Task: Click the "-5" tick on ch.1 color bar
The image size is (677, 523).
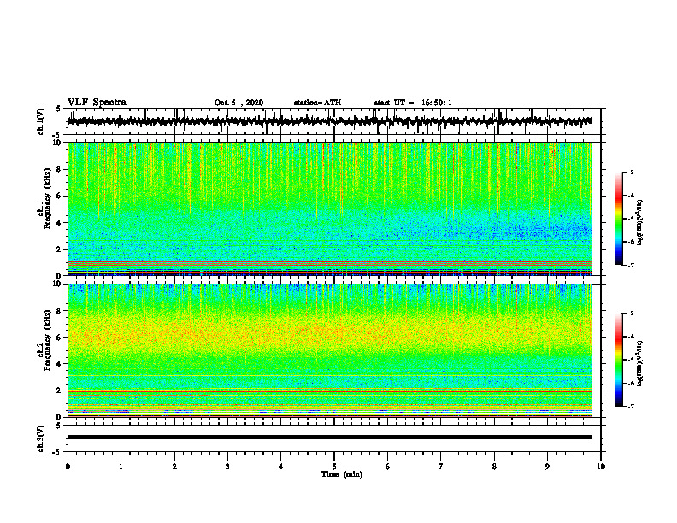Action: [631, 219]
